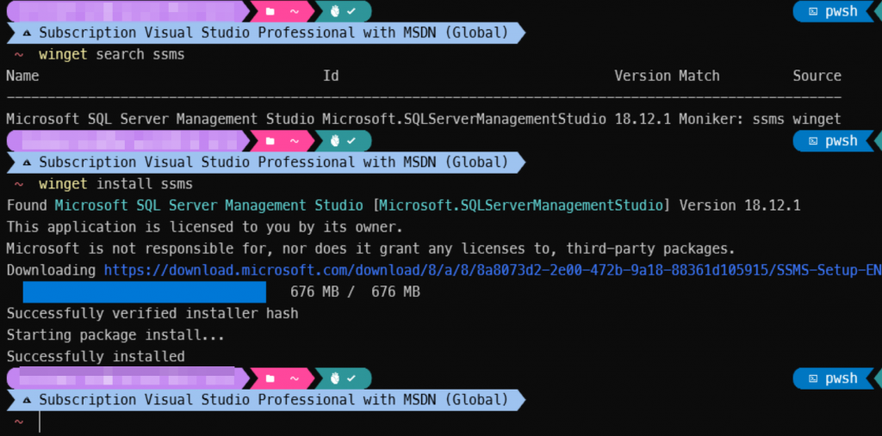Click the hand check status icon above winget search
The height and width of the screenshot is (436, 882).
point(343,11)
